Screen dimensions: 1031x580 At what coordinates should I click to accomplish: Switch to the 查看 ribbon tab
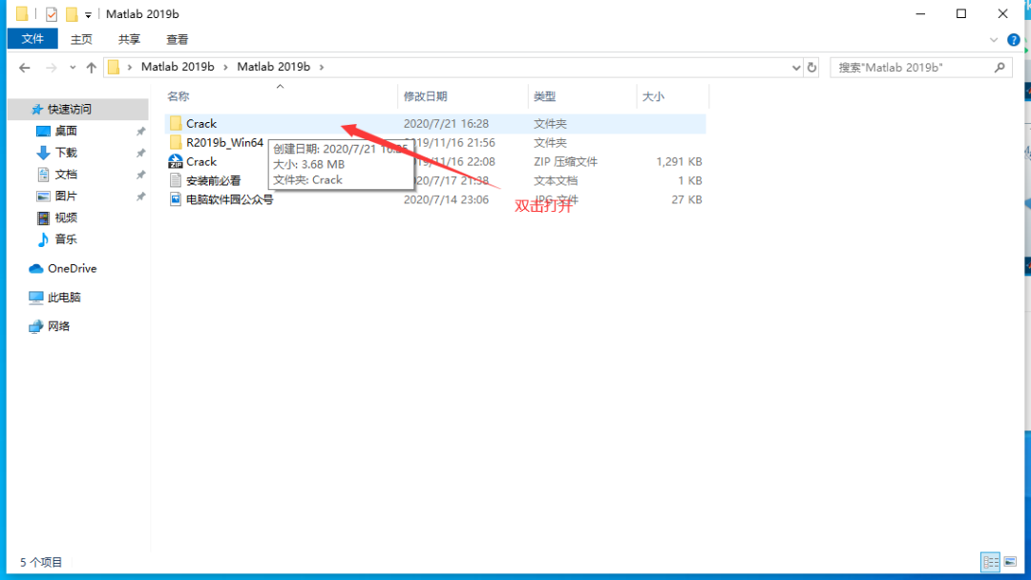coord(177,39)
